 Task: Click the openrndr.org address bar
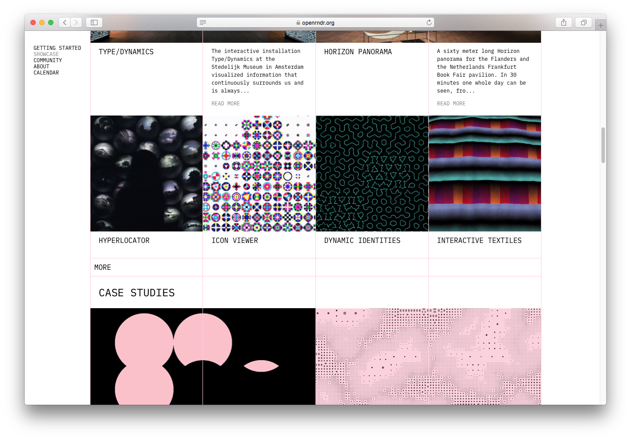(318, 22)
